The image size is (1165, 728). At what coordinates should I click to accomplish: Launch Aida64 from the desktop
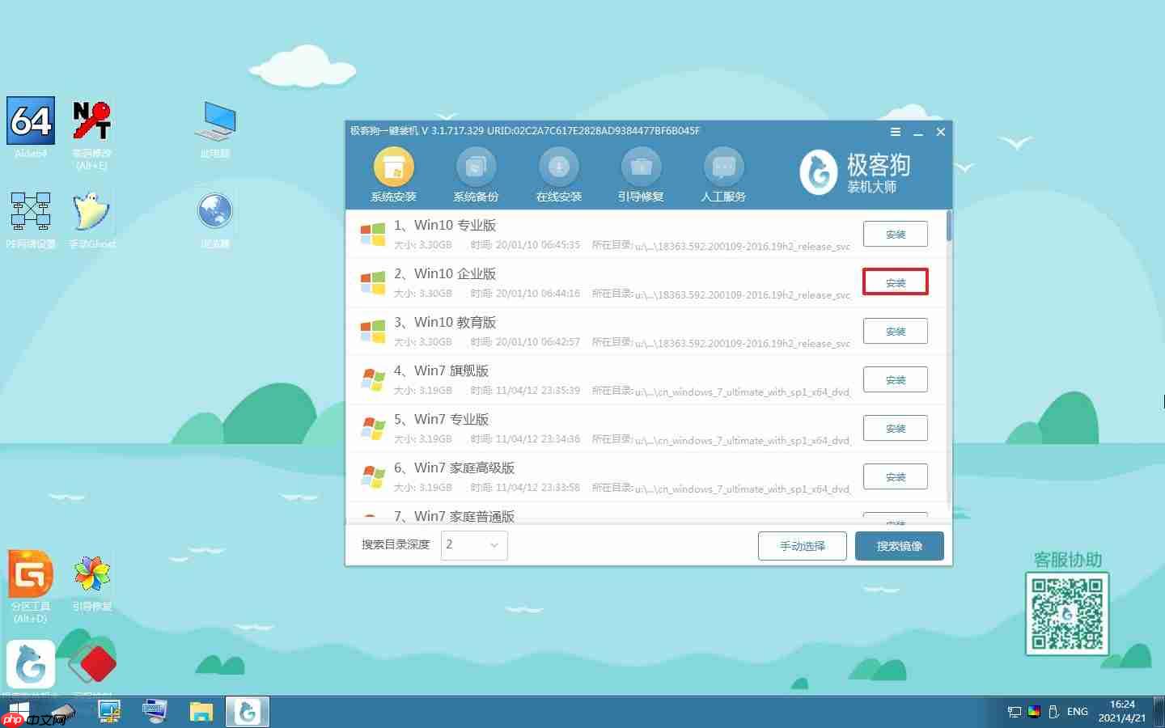30,121
